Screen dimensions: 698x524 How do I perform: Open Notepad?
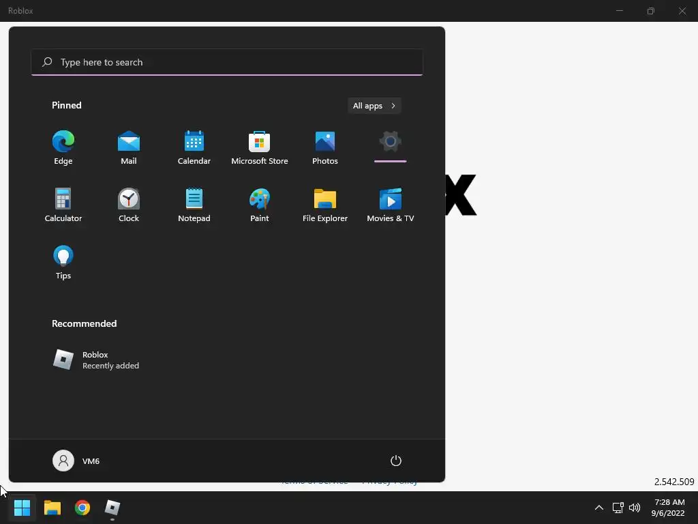[x=194, y=205]
